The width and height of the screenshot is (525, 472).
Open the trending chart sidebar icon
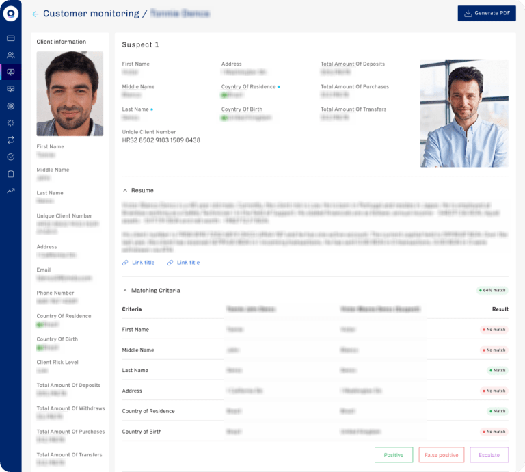[x=11, y=191]
